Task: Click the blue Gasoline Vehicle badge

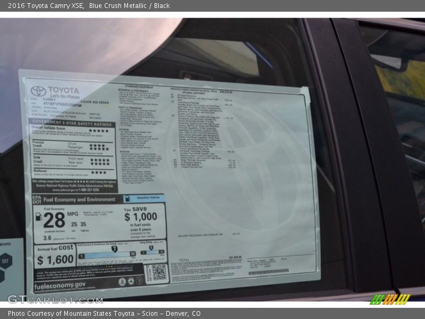Action: 144,198
